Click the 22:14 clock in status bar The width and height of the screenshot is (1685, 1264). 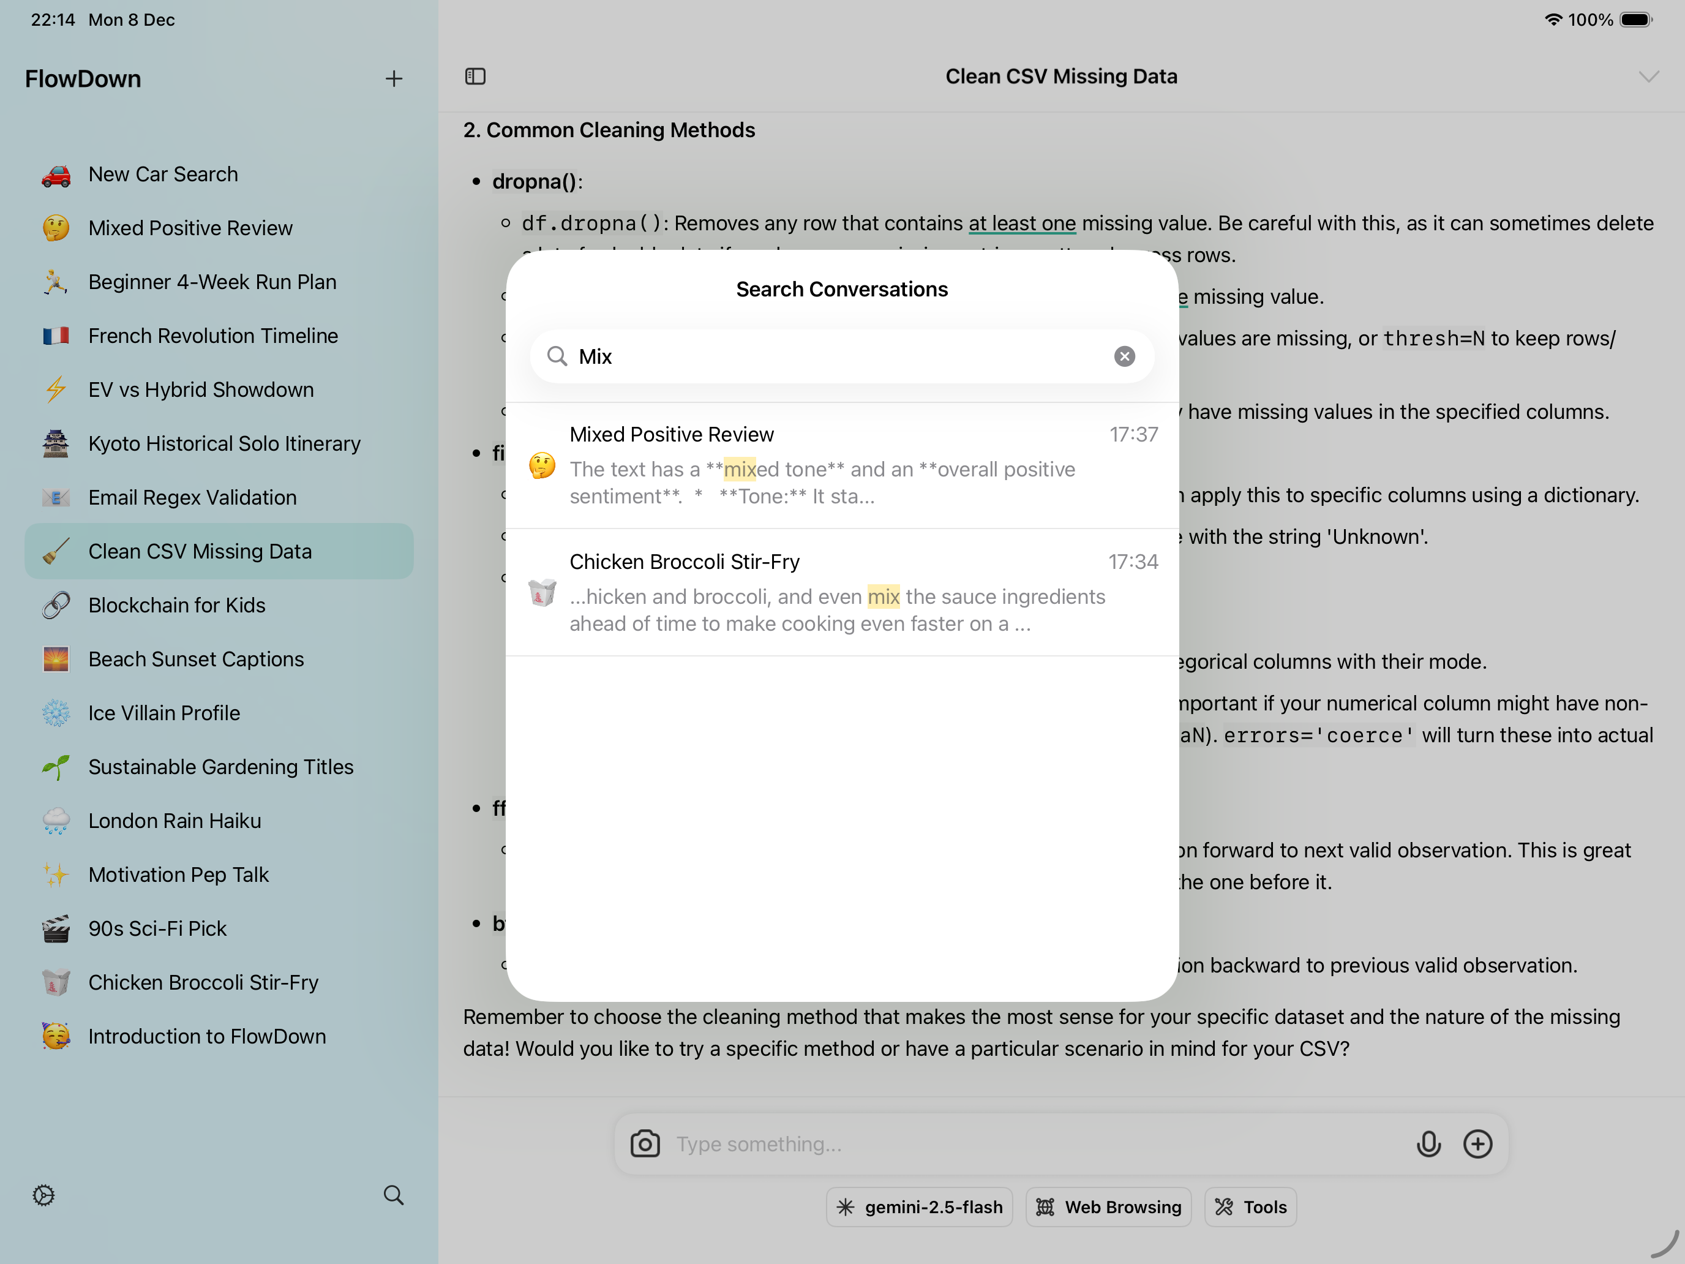pos(53,20)
